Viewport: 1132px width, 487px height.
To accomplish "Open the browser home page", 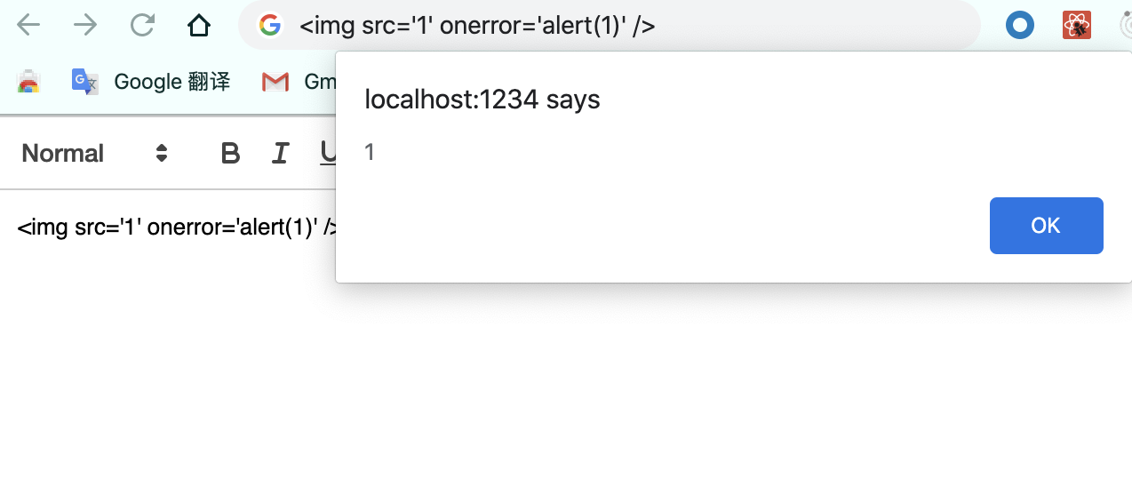I will [199, 25].
